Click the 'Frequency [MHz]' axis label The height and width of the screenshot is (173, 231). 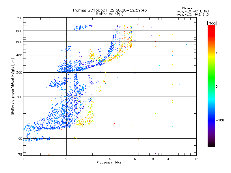[x=109, y=163]
